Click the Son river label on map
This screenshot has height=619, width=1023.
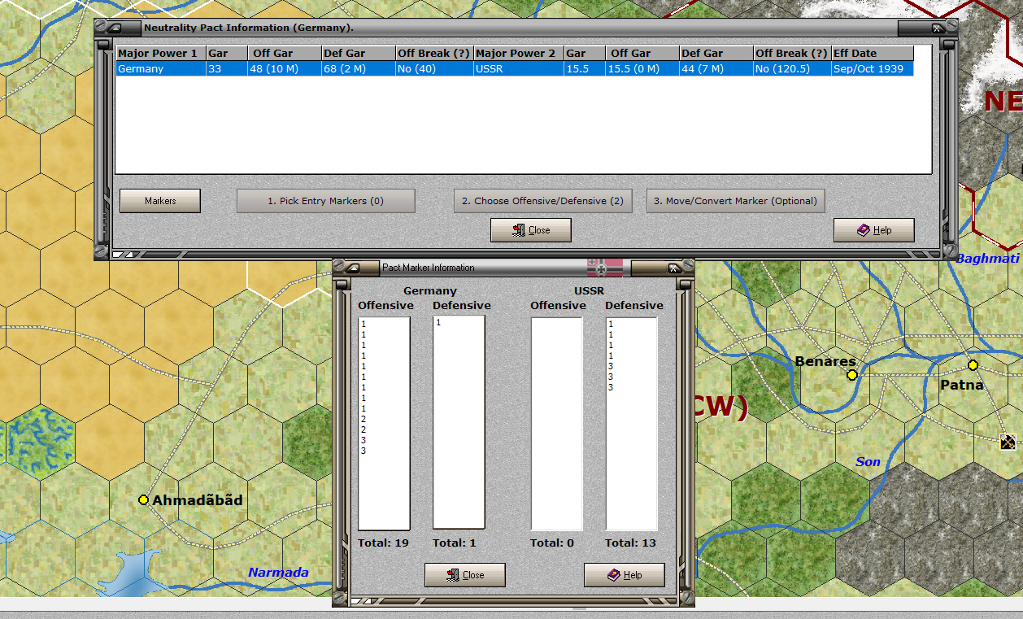coord(868,462)
